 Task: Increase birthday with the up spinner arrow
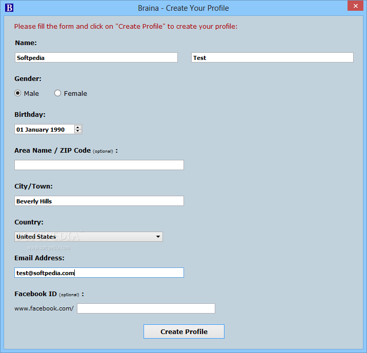coord(78,127)
